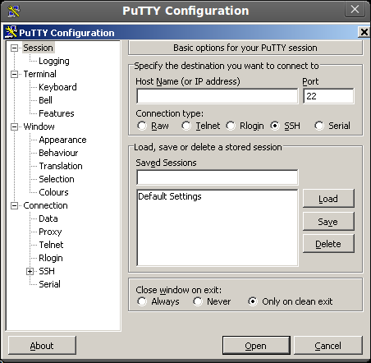
Task: Click the Cancel button
Action: [x=328, y=346]
